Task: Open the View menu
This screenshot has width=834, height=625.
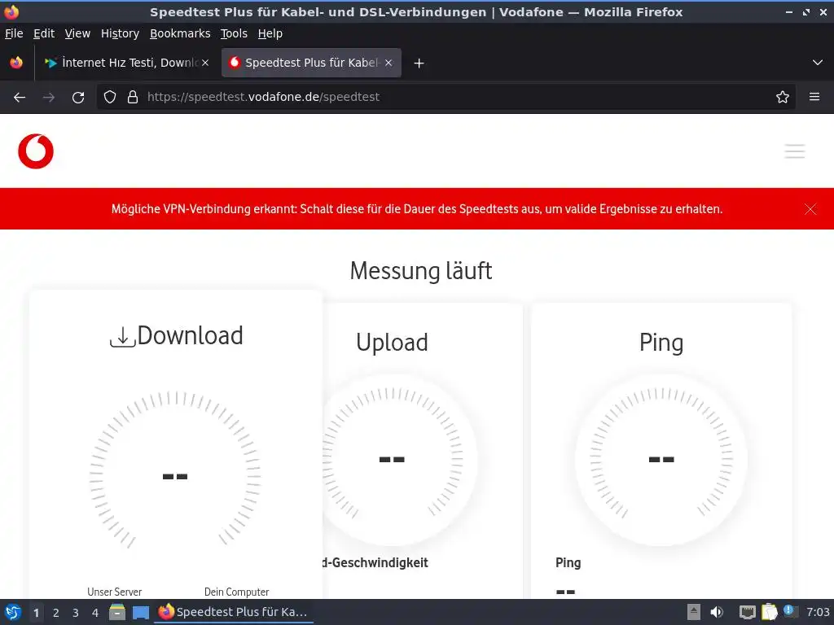Action: pyautogui.click(x=77, y=33)
